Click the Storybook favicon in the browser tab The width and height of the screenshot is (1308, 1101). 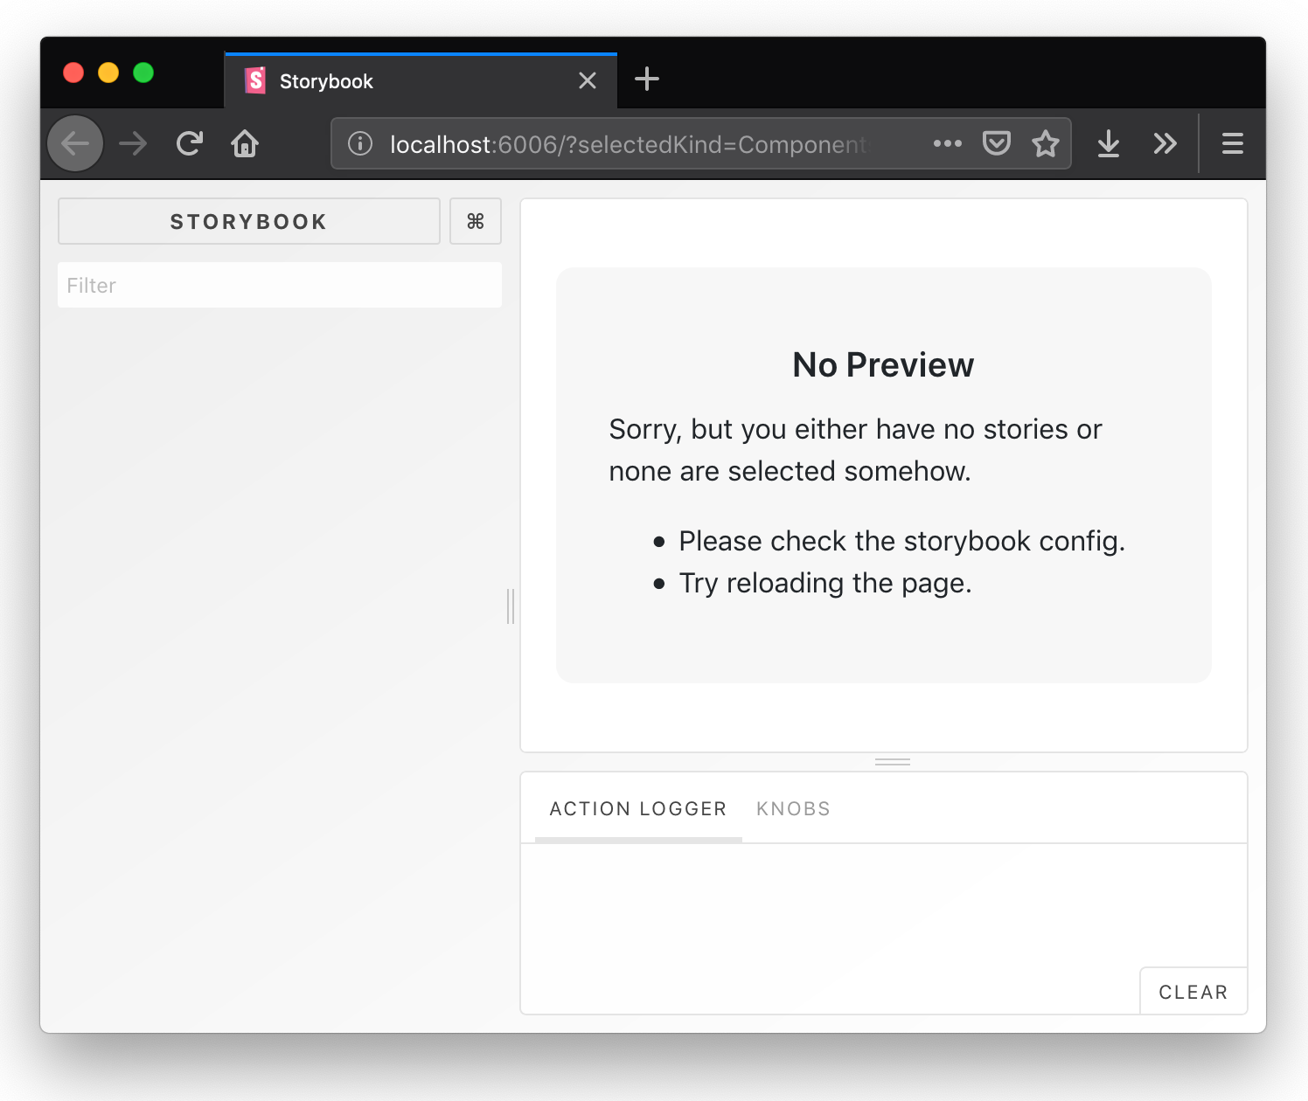pos(255,80)
